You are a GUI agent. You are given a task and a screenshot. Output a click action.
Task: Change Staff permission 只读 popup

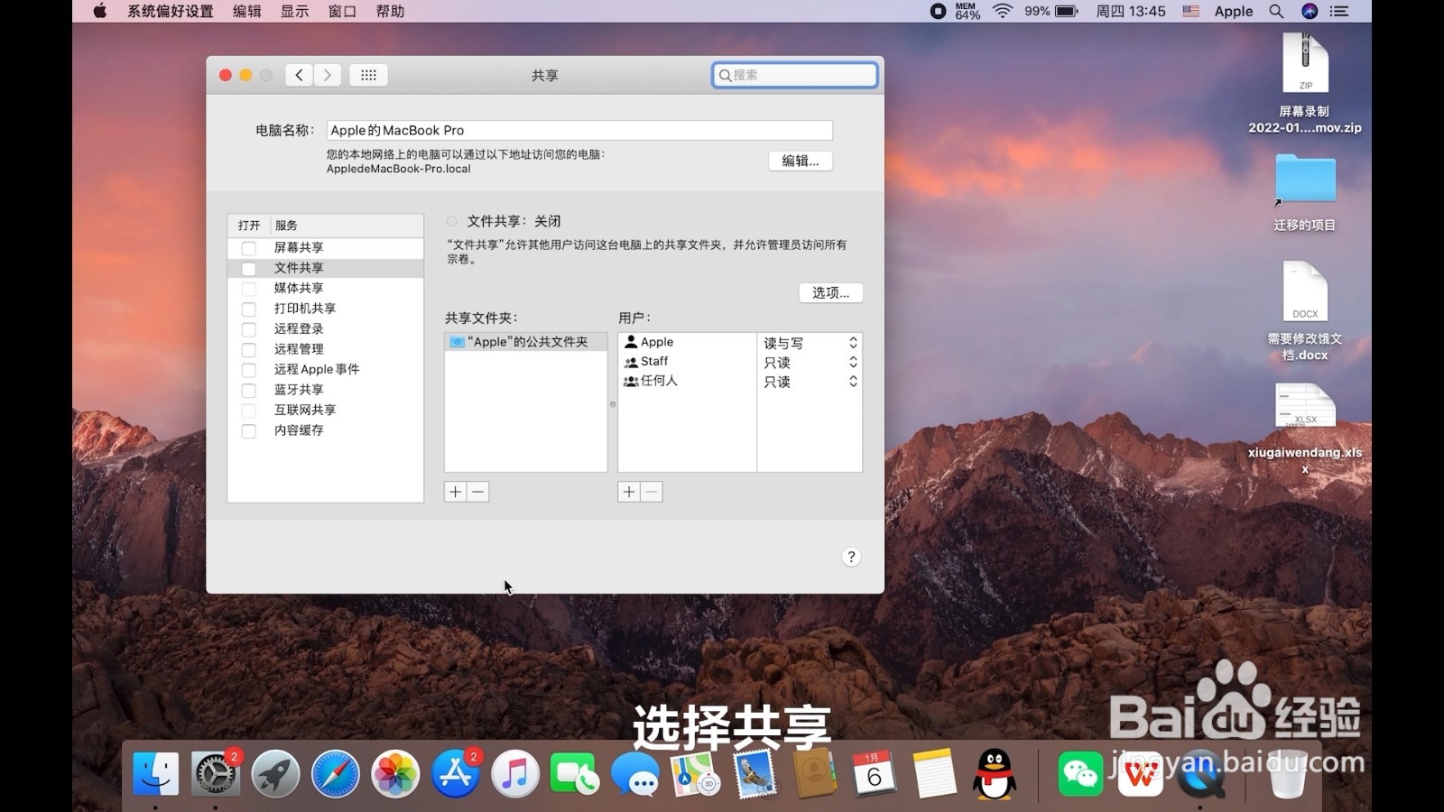(x=810, y=362)
